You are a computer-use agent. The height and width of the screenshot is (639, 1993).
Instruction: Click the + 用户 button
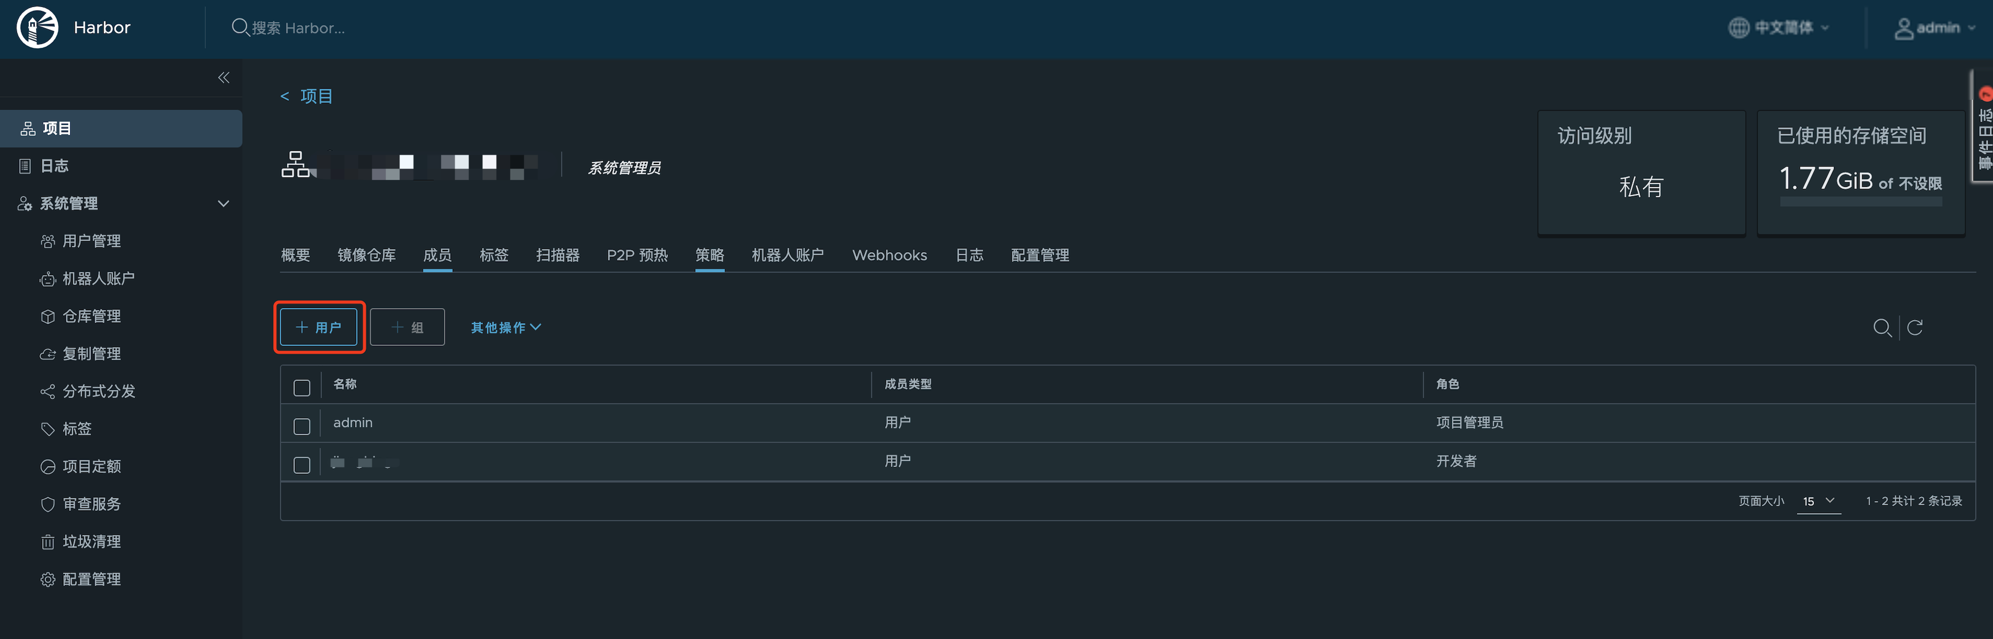pos(319,327)
